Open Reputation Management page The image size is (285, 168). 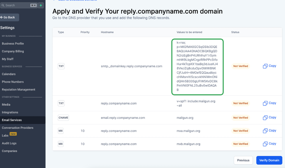click(x=19, y=90)
